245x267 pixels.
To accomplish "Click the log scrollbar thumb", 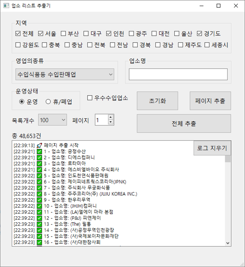I will (x=228, y=159).
